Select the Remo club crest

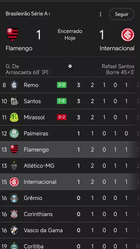pyautogui.click(x=14, y=85)
